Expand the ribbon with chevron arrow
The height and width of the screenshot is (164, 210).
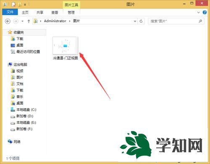tap(198, 12)
